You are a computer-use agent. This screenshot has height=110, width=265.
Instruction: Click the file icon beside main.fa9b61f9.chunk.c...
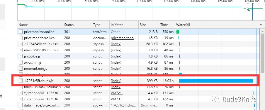[21, 50]
